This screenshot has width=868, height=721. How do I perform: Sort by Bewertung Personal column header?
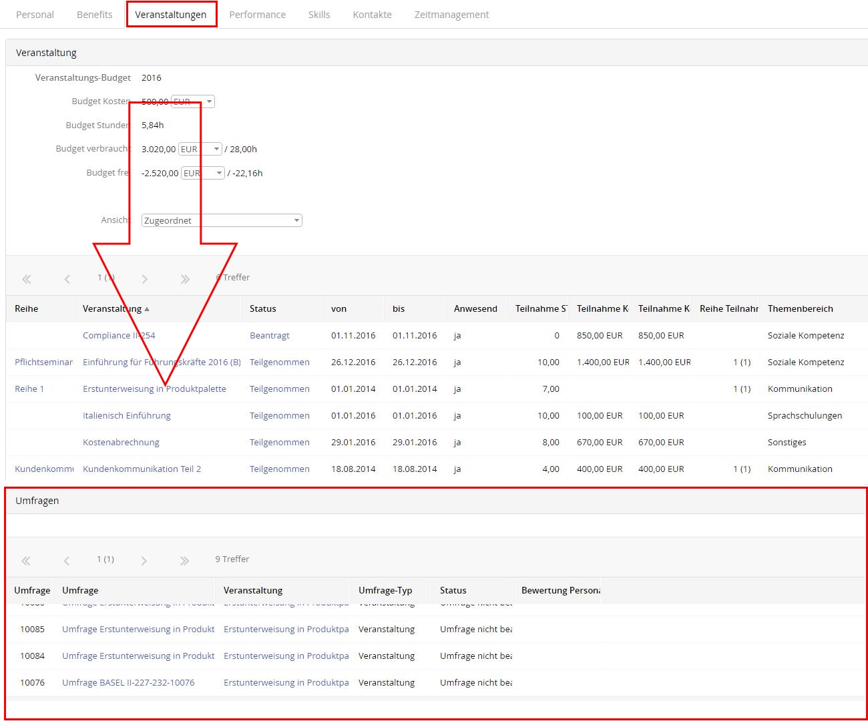coord(561,590)
